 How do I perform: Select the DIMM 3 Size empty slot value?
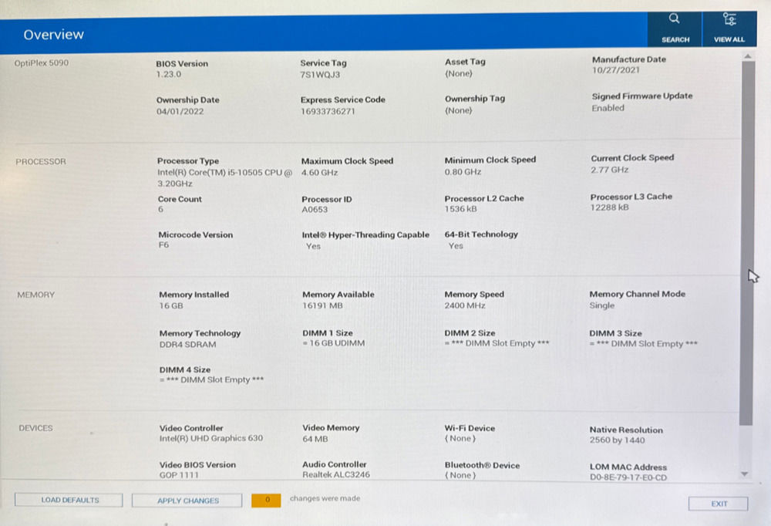coord(644,343)
